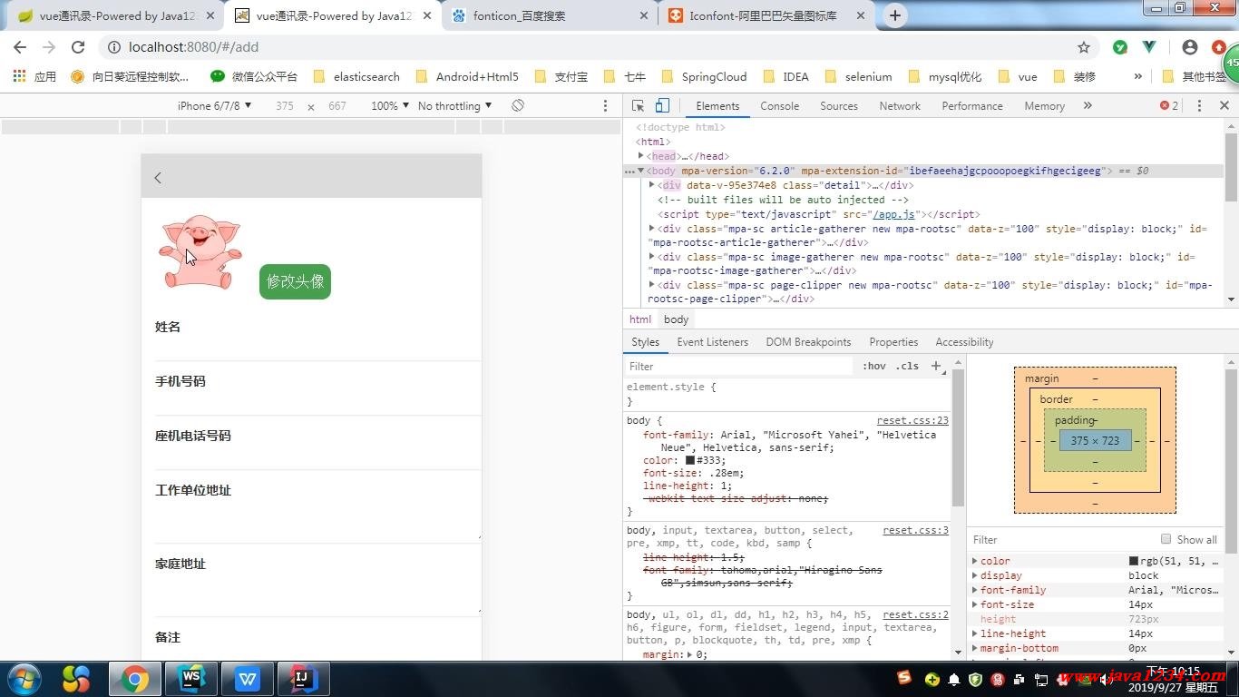Viewport: 1239px width, 697px height.
Task: Show hidden bookmarks with double chevron
Action: tap(1137, 76)
